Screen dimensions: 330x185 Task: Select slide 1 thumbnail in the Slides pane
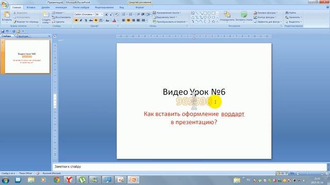click(x=27, y=57)
